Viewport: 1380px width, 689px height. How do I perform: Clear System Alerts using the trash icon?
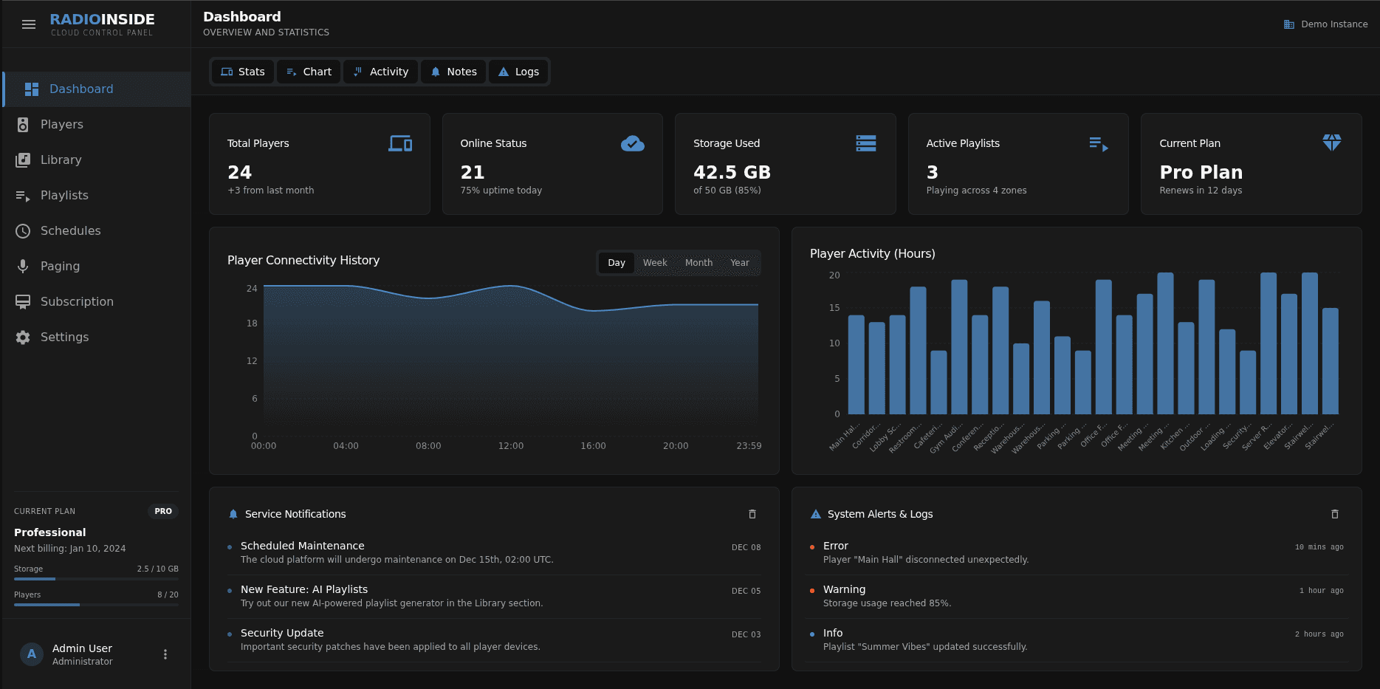[1335, 514]
